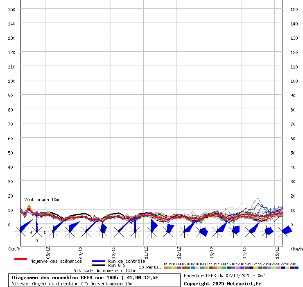The image size is (303, 287).
Task: Click the wind rose labeled W, E, S
Action: tap(37, 232)
